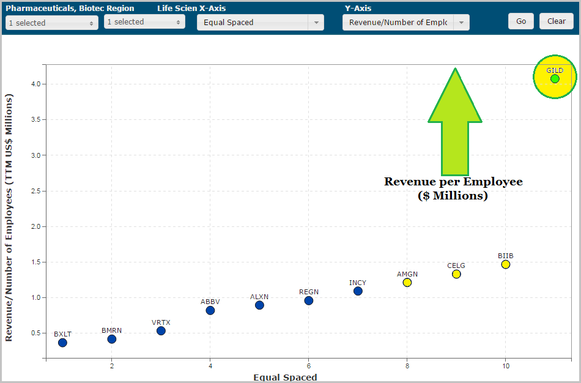Expand the X-Axis dropdown arrow

[x=316, y=22]
